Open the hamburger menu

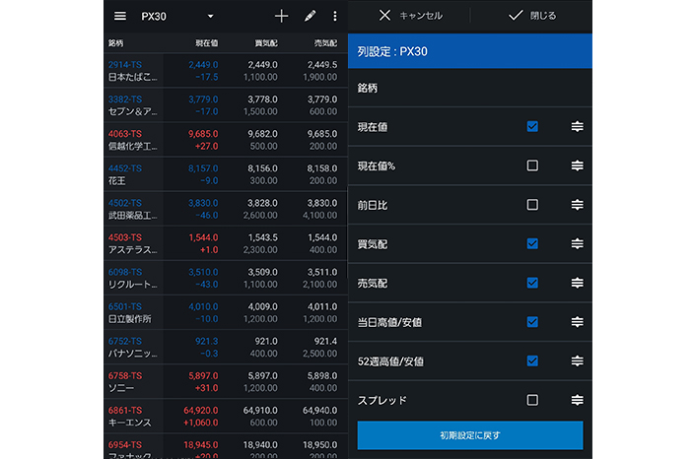(120, 17)
